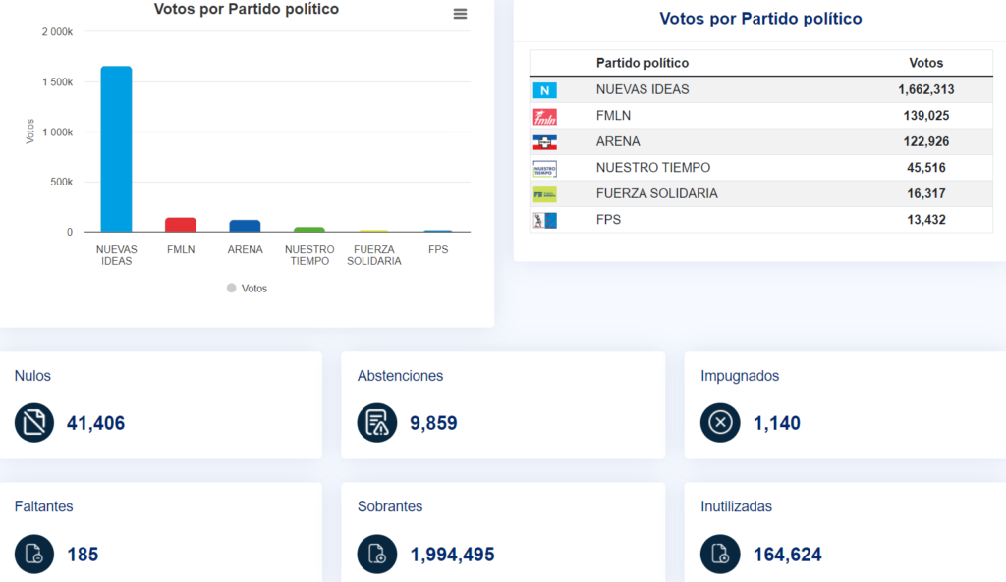Image resolution: width=1006 pixels, height=582 pixels.
Task: Click the Nuestro Tiempo green bar
Action: click(309, 229)
